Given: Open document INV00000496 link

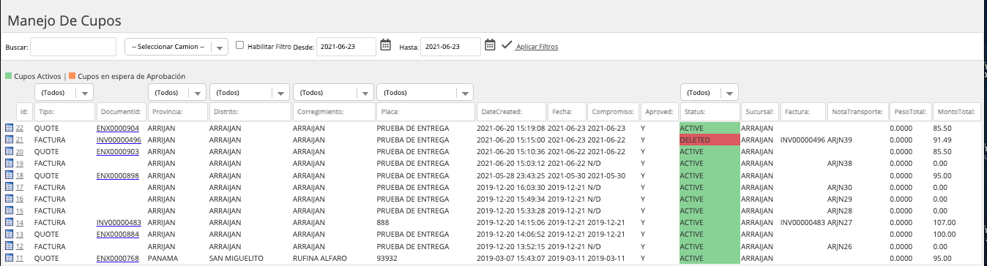Looking at the screenshot, I should (119, 140).
